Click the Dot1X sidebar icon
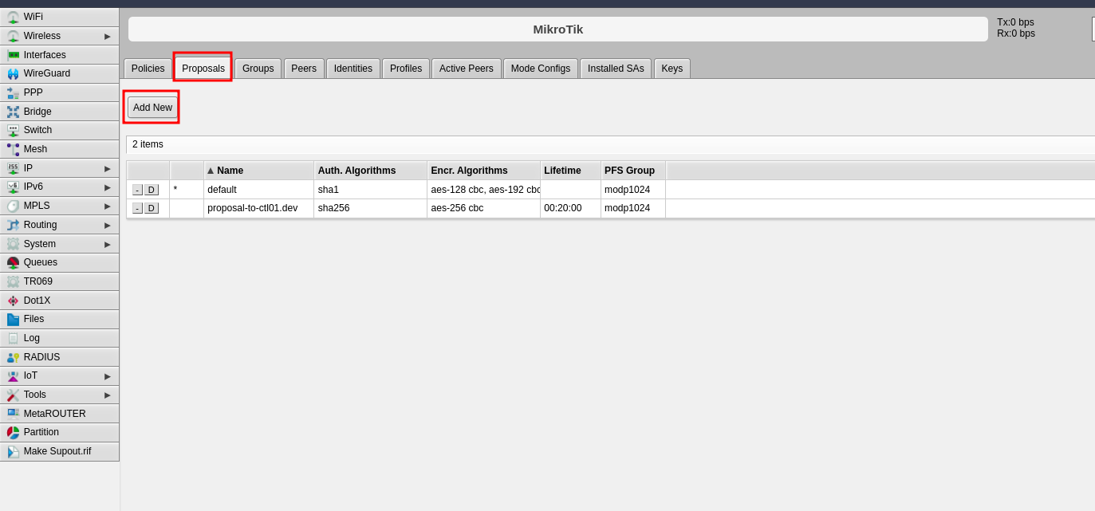Screen dimensions: 1095x511 point(13,301)
